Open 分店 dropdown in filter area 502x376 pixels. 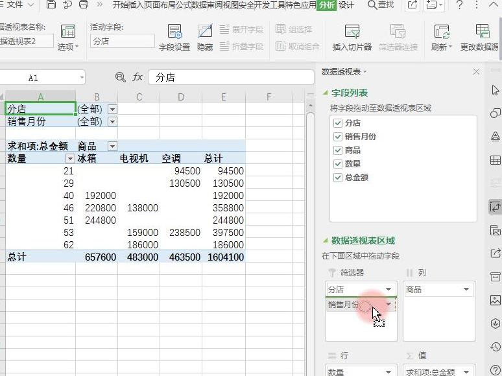388,289
